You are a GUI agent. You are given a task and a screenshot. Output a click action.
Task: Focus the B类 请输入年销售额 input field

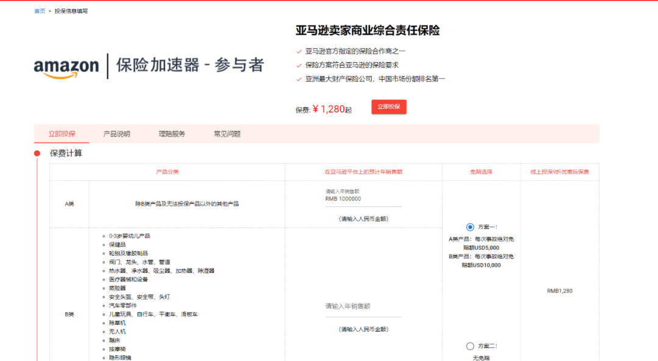(x=363, y=307)
